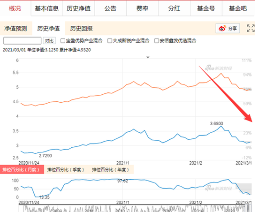Click the 13.35 ranking label
The height and width of the screenshot is (212, 258).
44,197
